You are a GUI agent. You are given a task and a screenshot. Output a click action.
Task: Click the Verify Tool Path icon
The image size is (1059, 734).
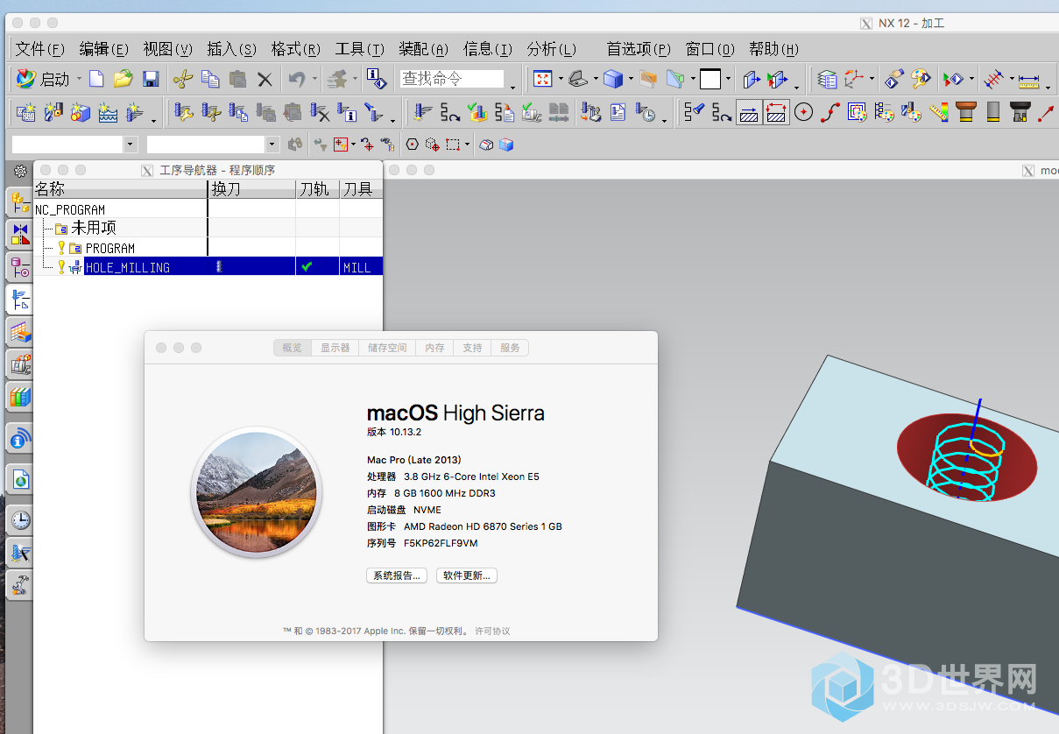click(477, 112)
